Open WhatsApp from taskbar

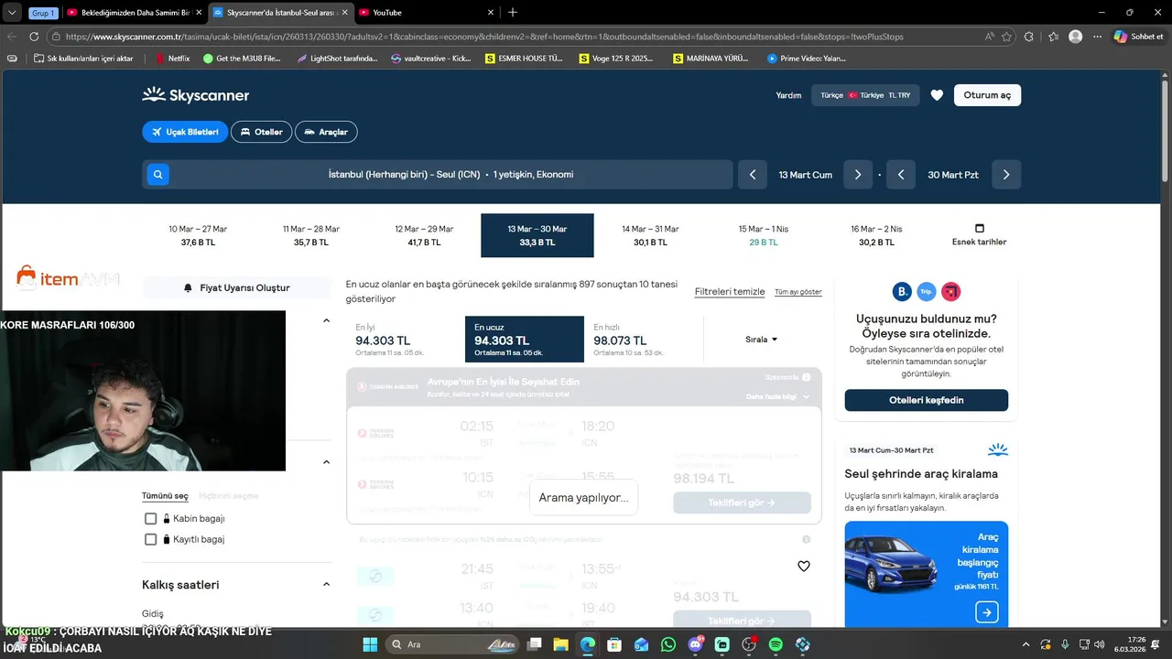[x=668, y=644]
